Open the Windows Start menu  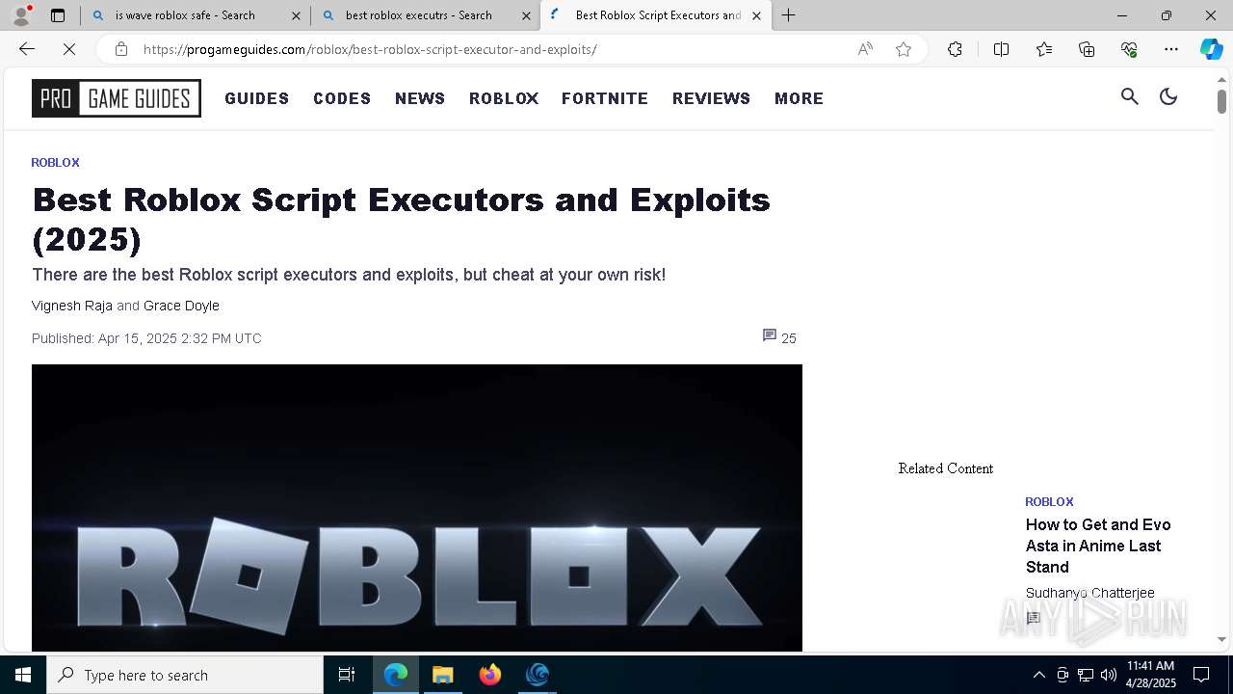pos(23,675)
